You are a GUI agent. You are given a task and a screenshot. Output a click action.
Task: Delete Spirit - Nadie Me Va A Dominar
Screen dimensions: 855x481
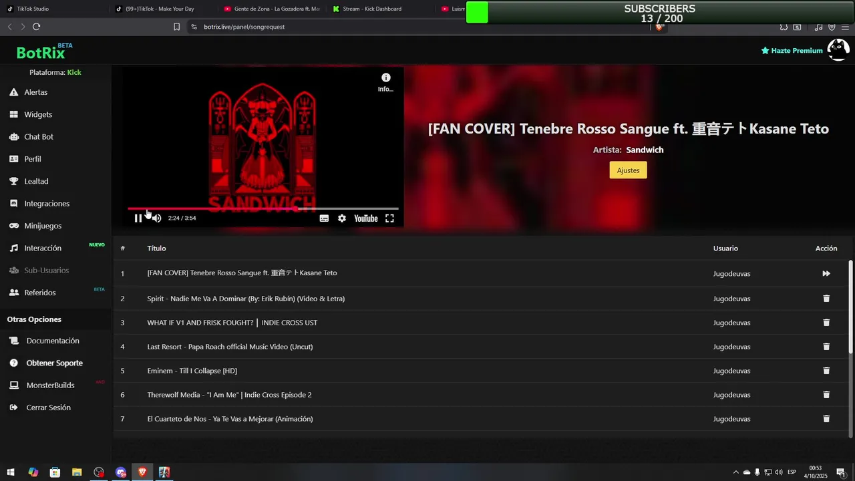pos(826,299)
